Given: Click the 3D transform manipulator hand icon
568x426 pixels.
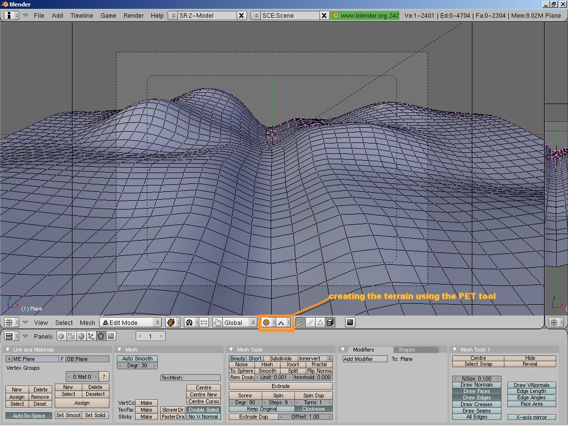Looking at the screenshot, I should pyautogui.click(x=217, y=322).
